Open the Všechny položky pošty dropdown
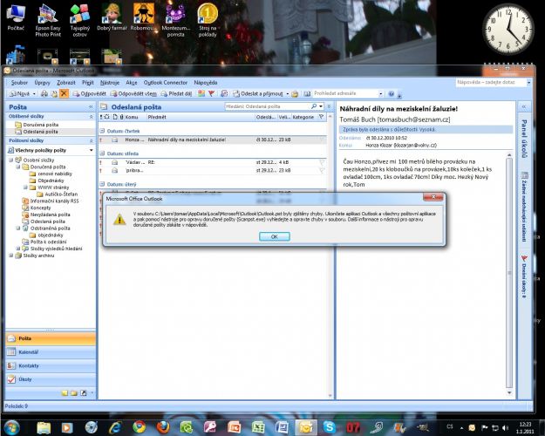Screen dimensions: 545x436 [x=91, y=150]
